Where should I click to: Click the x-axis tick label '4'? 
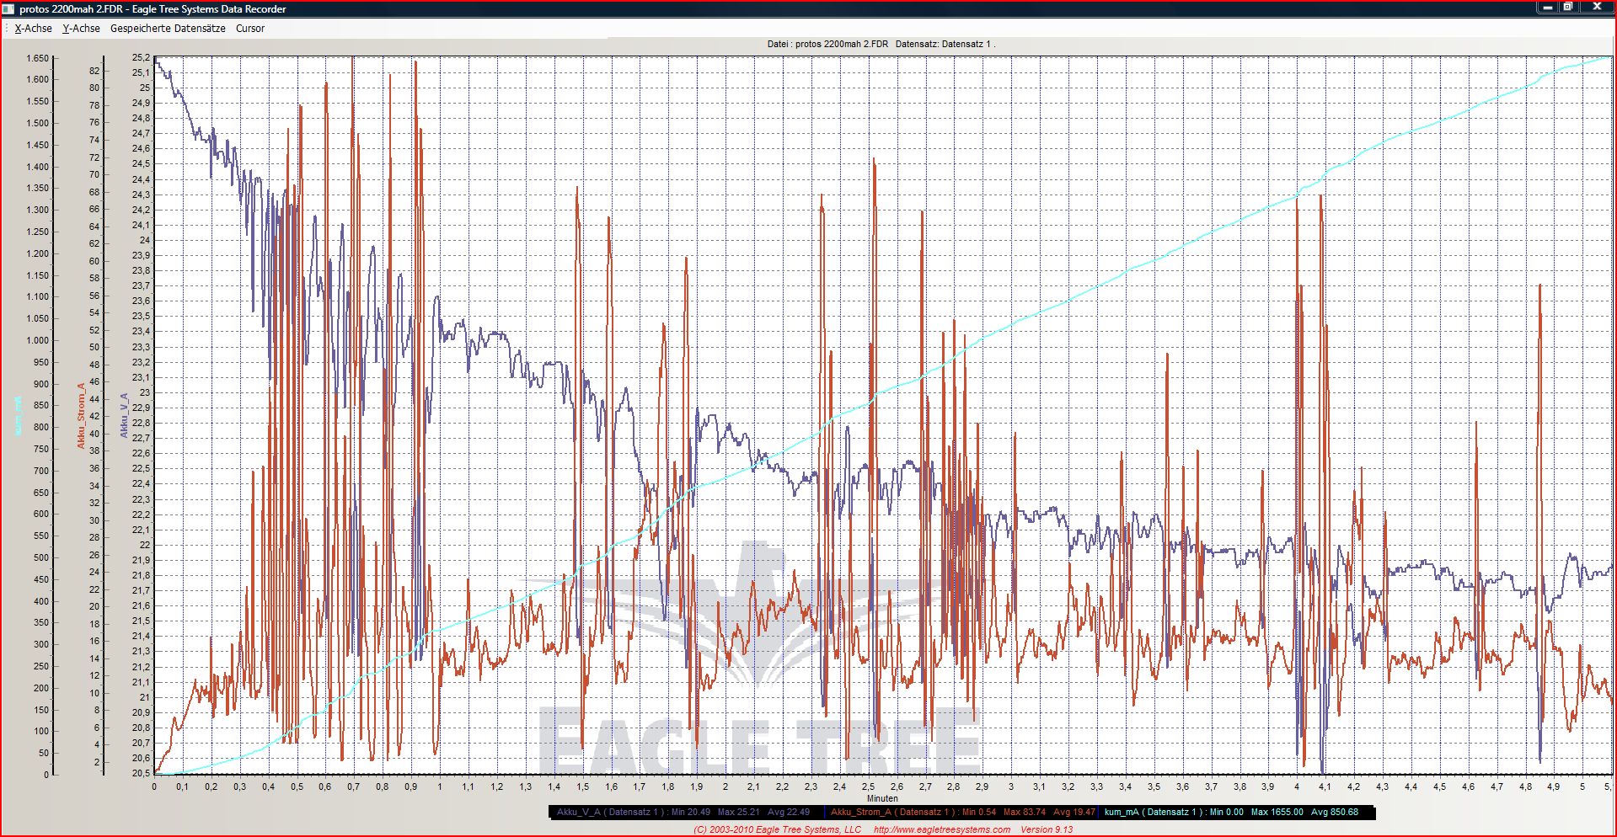tap(1297, 786)
